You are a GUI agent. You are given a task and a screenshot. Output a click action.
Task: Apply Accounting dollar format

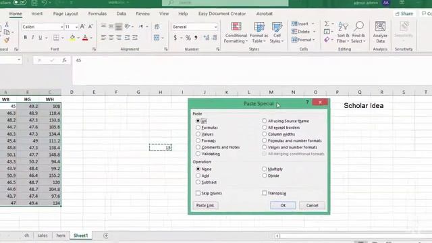(175, 38)
